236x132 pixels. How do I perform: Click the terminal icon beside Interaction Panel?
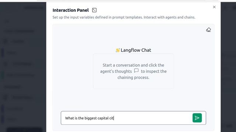[x=94, y=10]
